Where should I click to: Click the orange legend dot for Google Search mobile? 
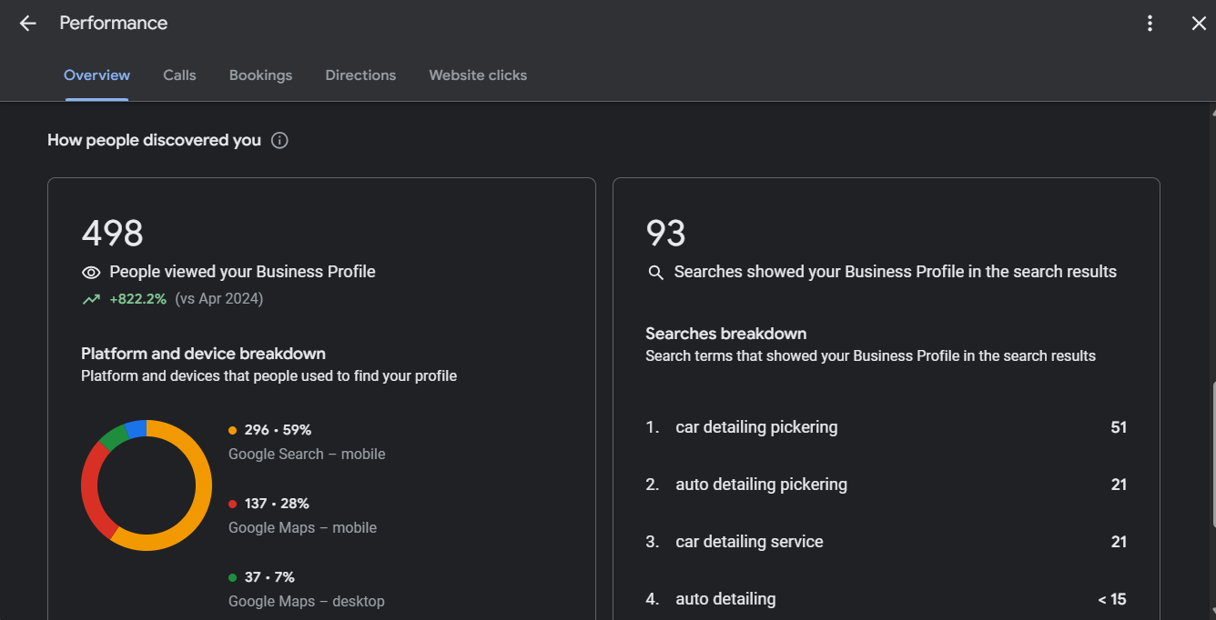(231, 429)
